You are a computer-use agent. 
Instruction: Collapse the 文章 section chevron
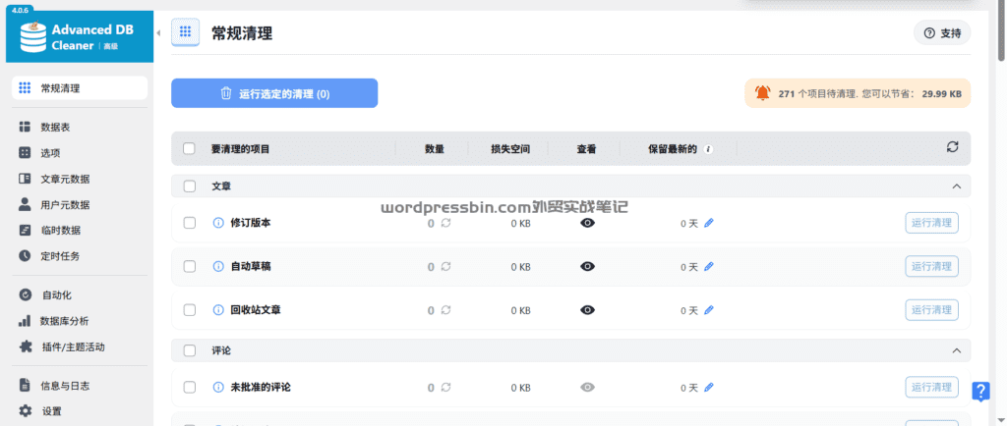coord(956,186)
